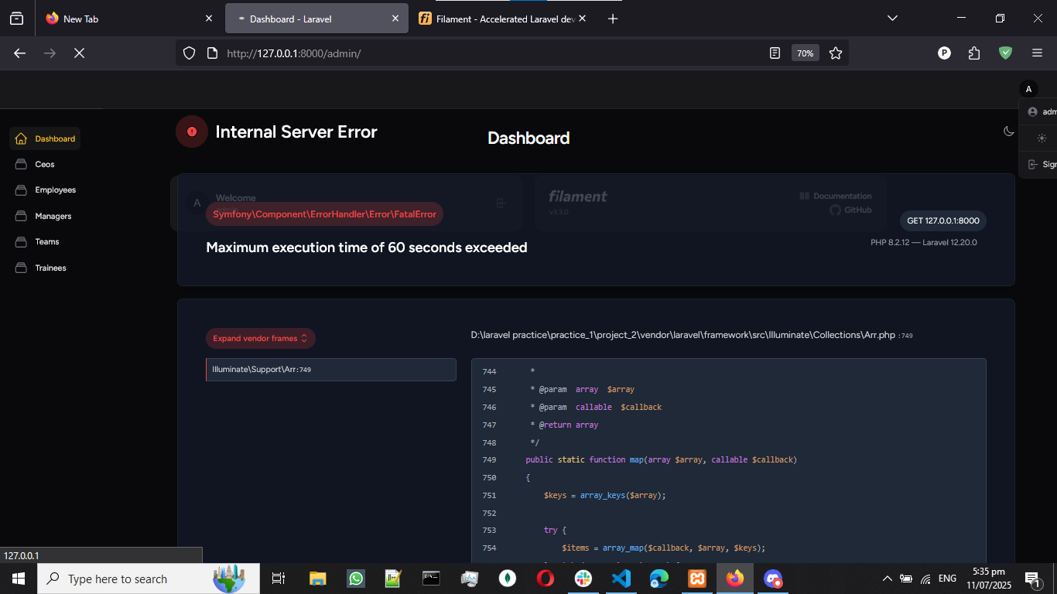Go to the Employees resource
This screenshot has width=1057, height=594.
[55, 189]
